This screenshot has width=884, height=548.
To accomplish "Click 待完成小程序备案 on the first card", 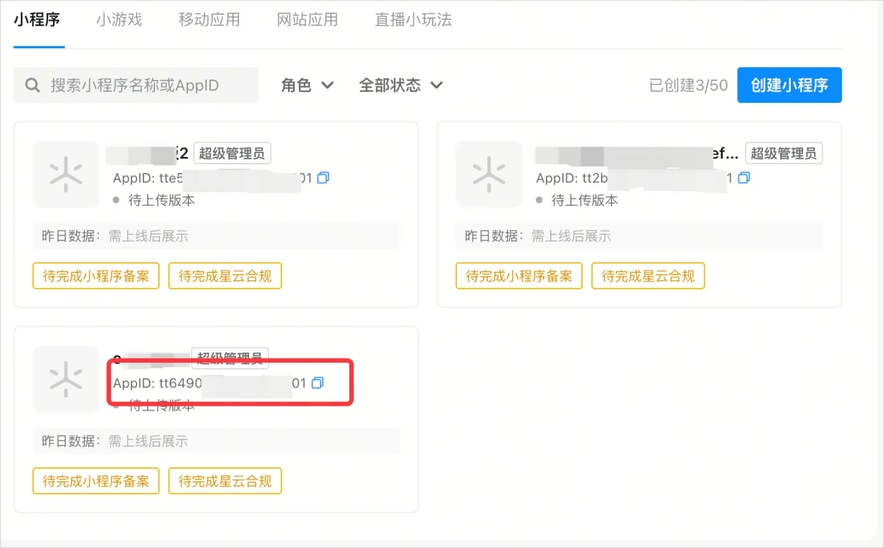I will tap(96, 276).
